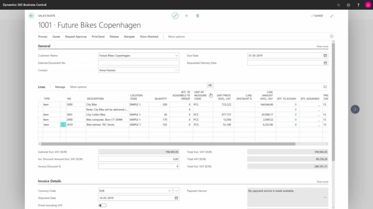Click Show Attached action
This screenshot has width=373, height=209.
pyautogui.click(x=149, y=37)
